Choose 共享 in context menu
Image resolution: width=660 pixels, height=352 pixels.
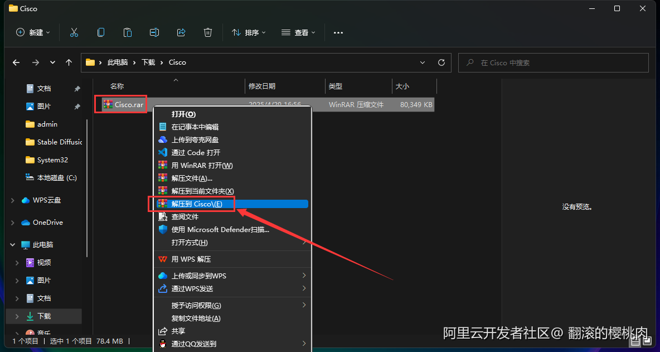232,331
